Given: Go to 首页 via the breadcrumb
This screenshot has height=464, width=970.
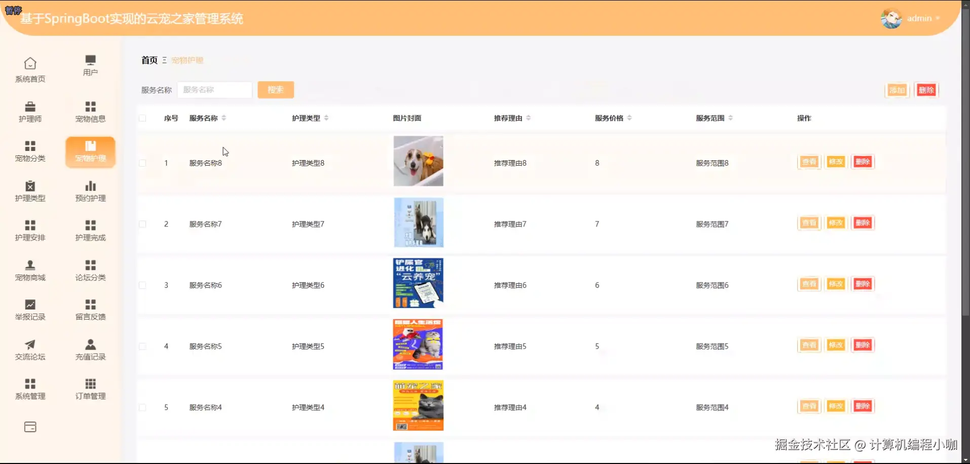Looking at the screenshot, I should point(150,60).
